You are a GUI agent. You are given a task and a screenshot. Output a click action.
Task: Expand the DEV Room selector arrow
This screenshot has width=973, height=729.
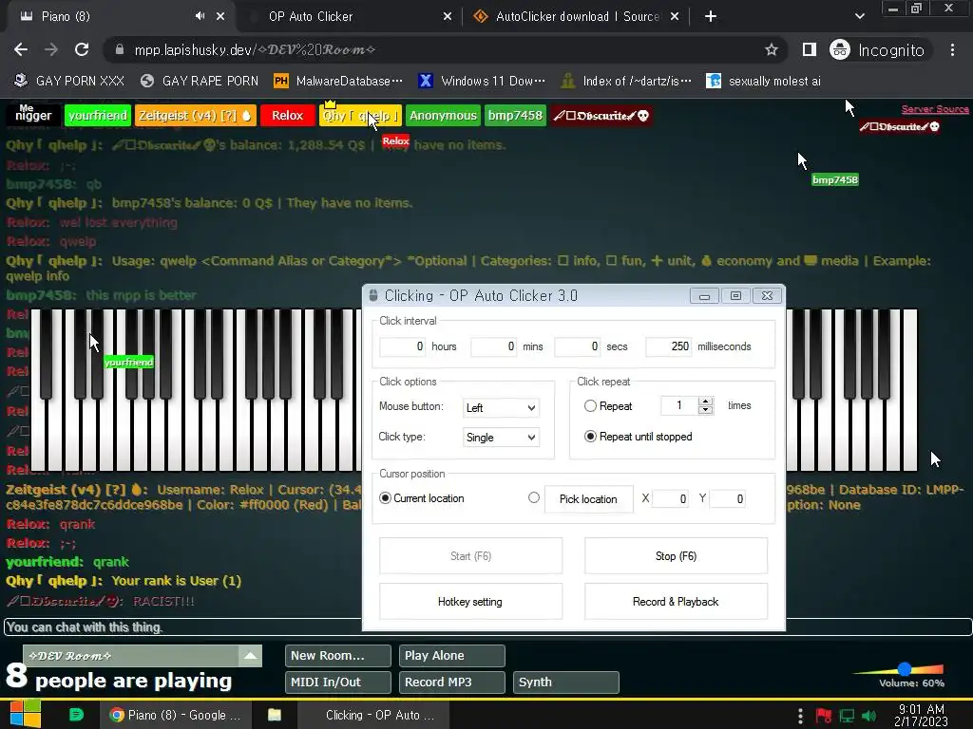tap(250, 656)
